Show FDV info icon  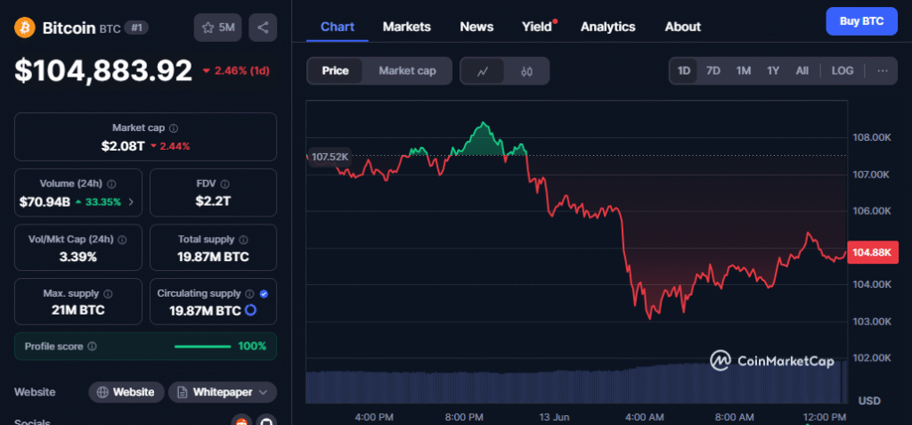click(x=225, y=184)
